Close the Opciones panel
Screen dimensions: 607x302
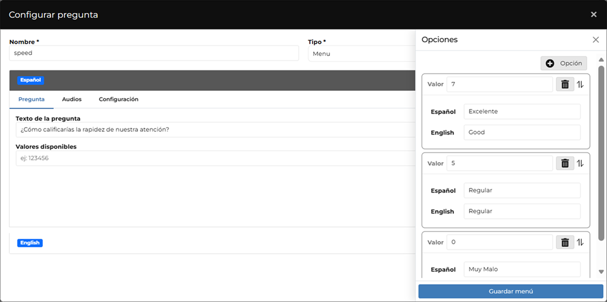click(596, 40)
